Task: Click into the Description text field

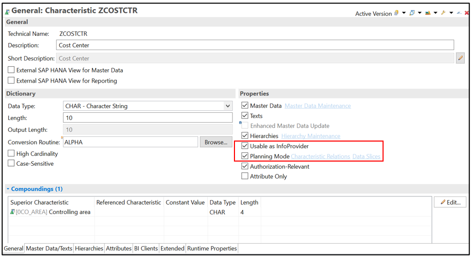Action: tap(255, 45)
